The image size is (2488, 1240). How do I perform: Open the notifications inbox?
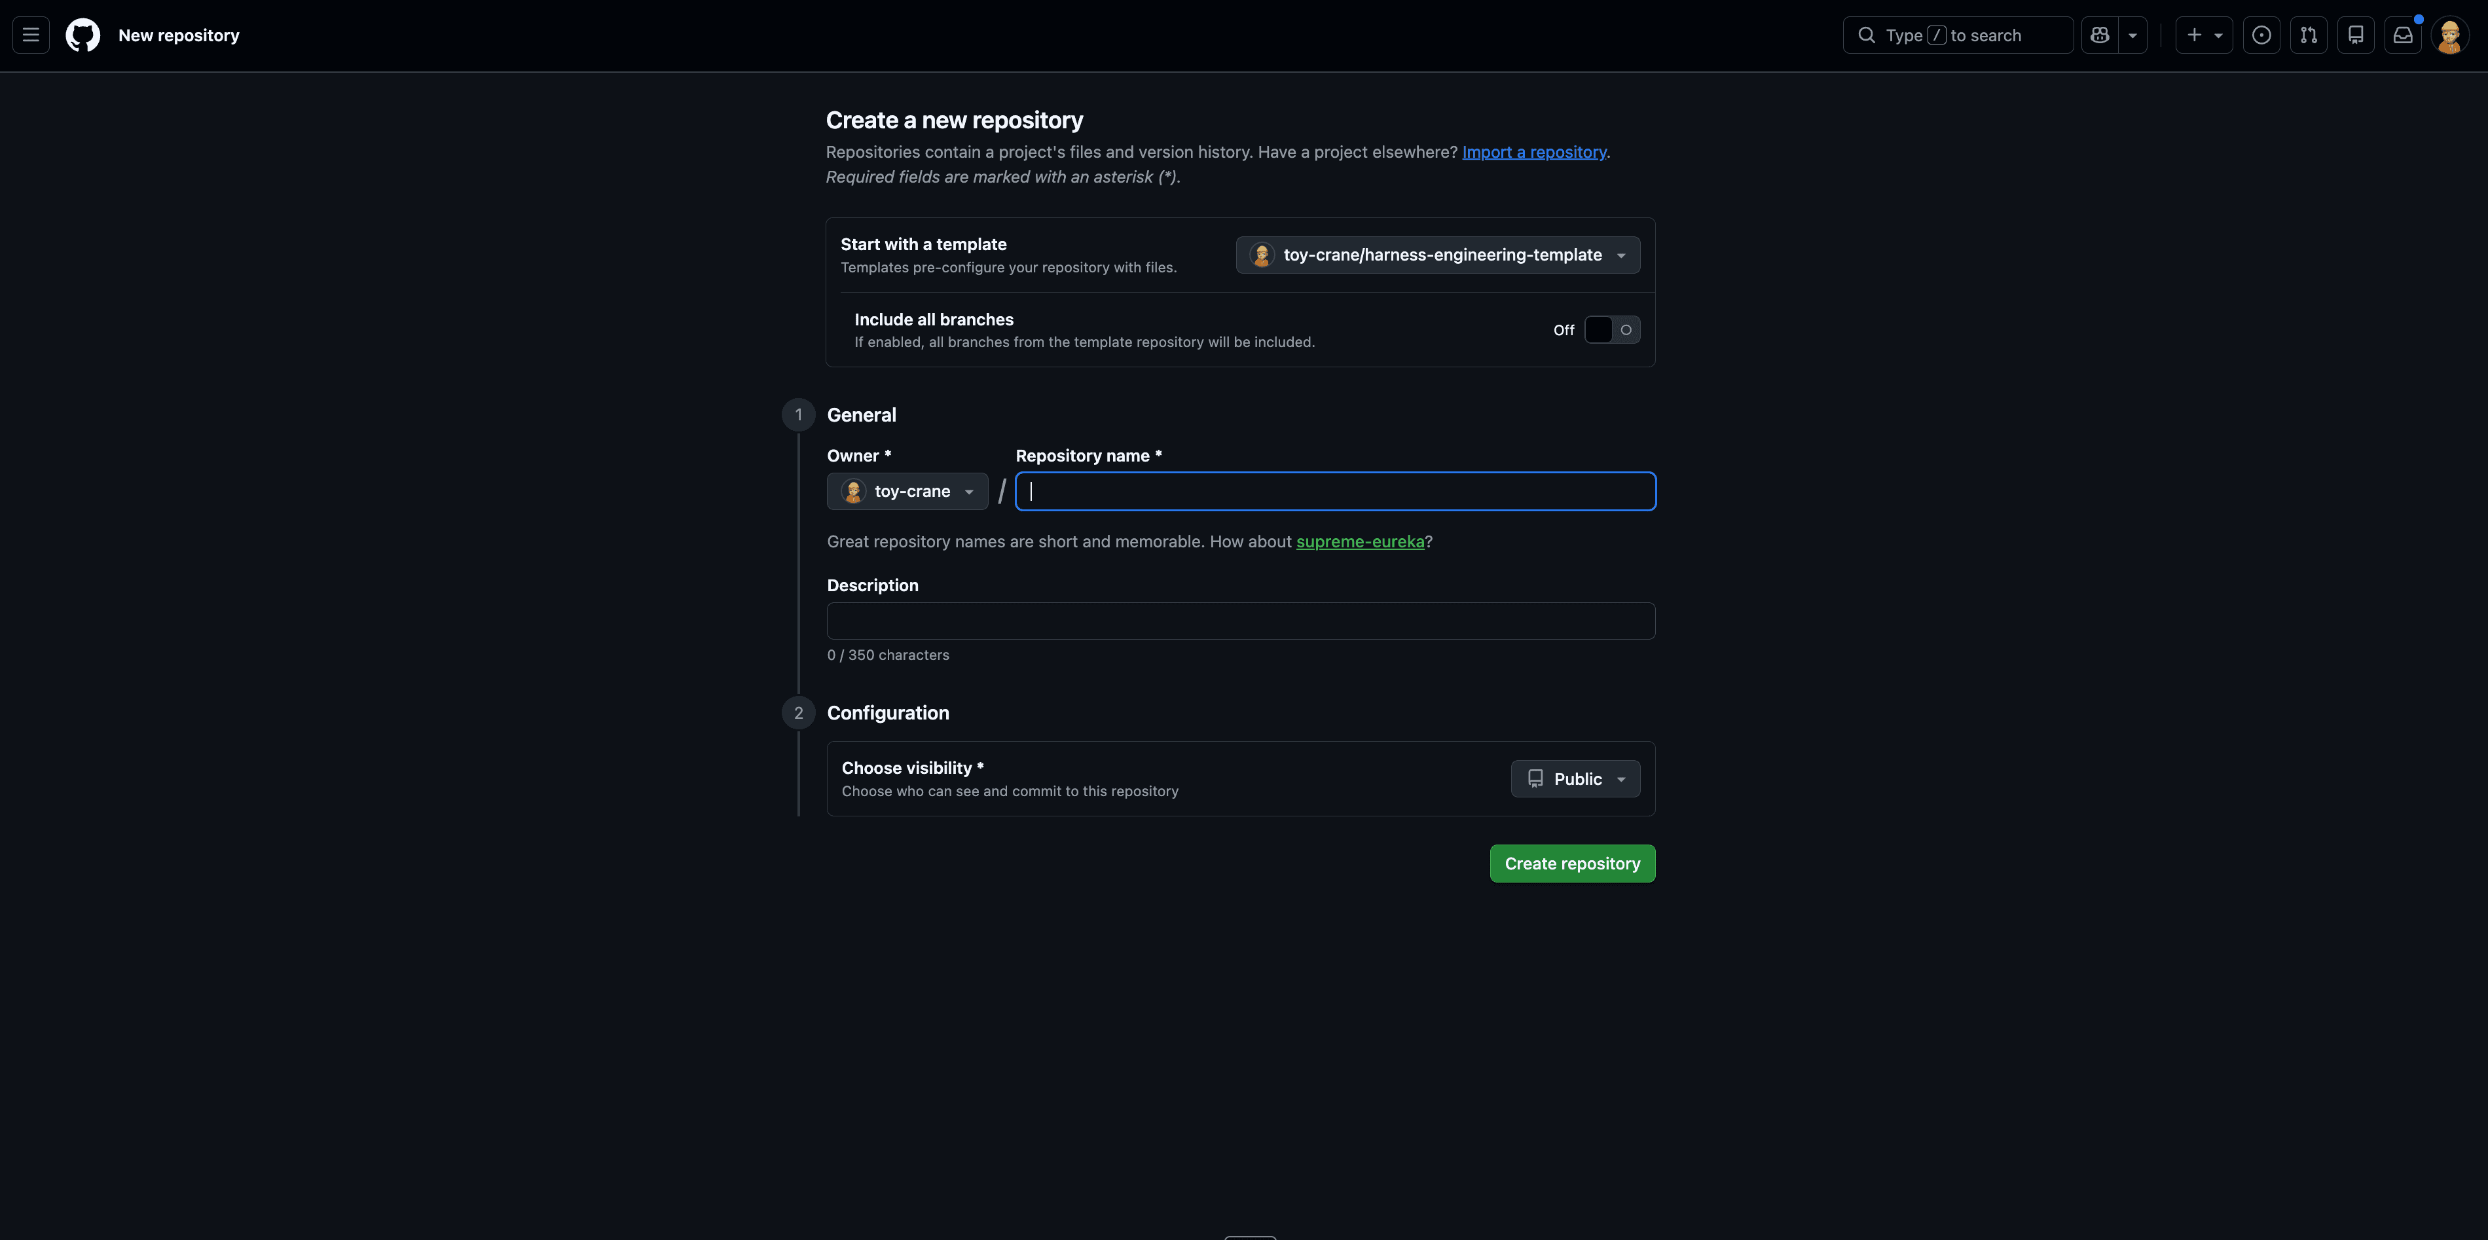[x=2403, y=35]
